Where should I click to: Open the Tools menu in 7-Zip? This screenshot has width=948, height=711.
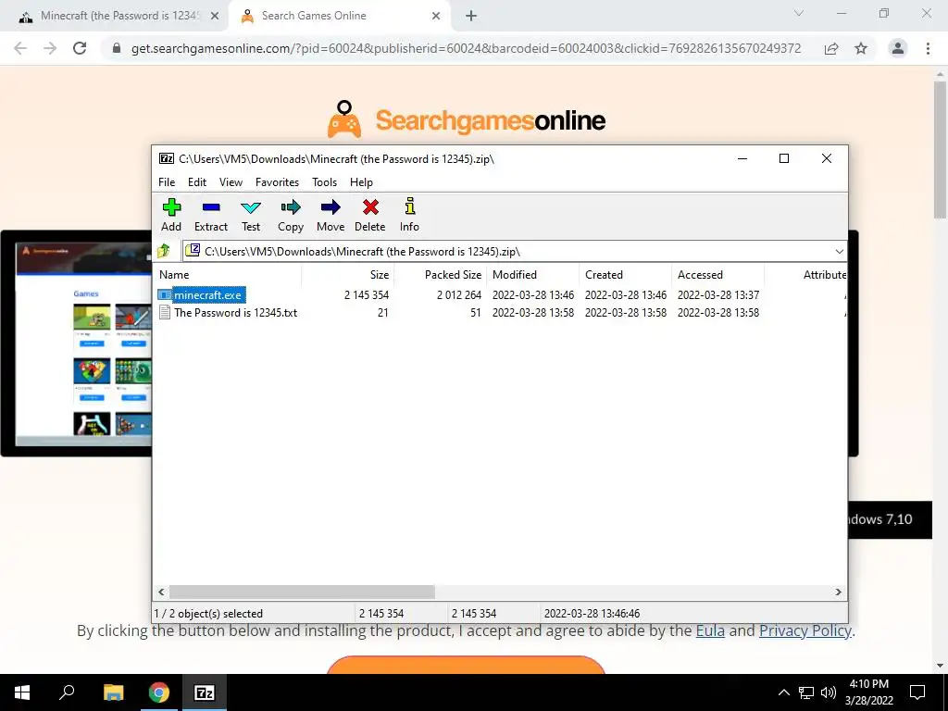pyautogui.click(x=324, y=182)
